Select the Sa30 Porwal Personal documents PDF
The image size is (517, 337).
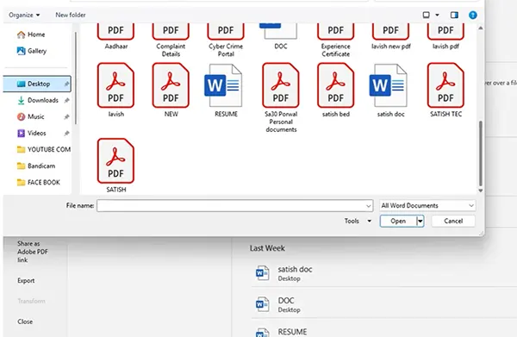pos(281,97)
